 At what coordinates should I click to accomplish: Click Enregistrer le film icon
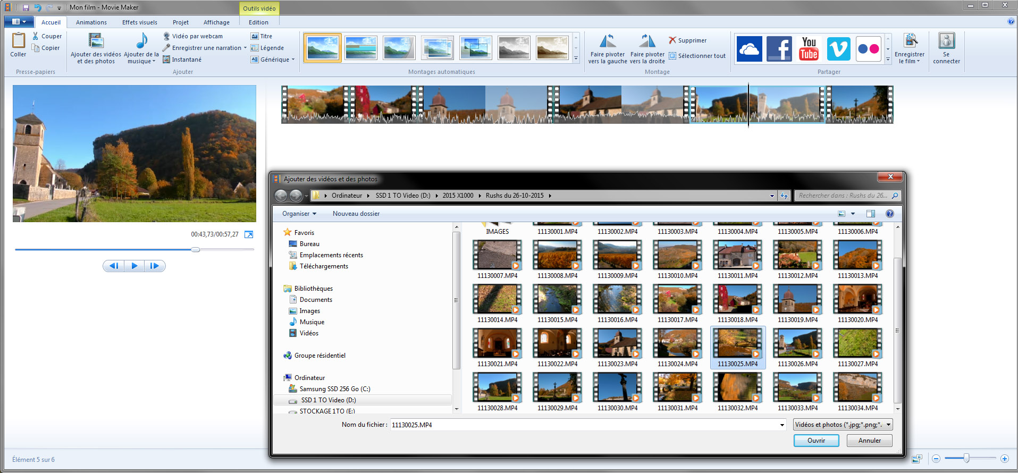911,41
